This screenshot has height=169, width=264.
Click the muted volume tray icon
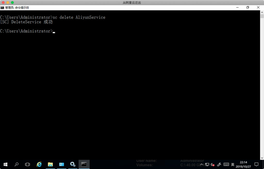coord(213,164)
